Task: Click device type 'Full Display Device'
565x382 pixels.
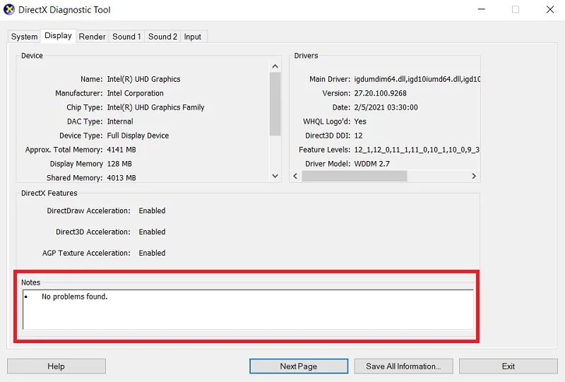Action: coord(138,136)
